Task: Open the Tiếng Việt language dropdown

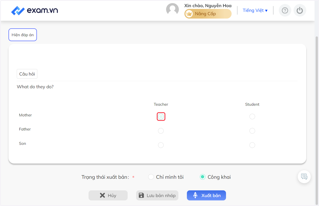Action: coord(255,10)
